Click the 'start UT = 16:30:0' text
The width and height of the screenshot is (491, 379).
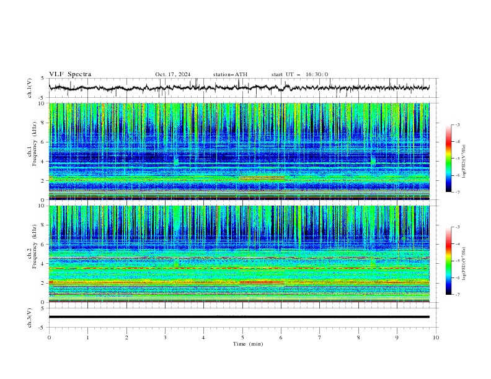click(299, 74)
